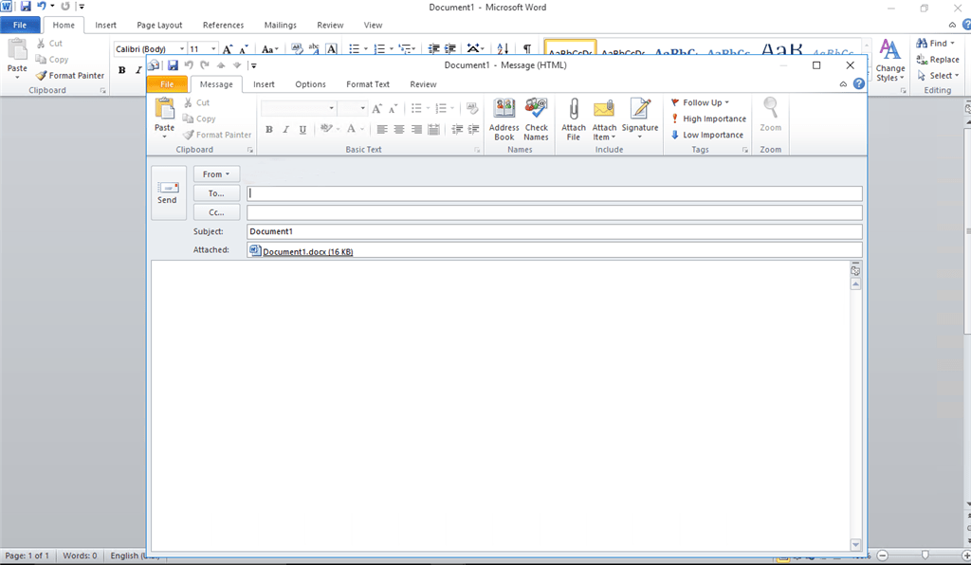Image resolution: width=971 pixels, height=565 pixels.
Task: Toggle High Importance on message
Action: tap(709, 118)
